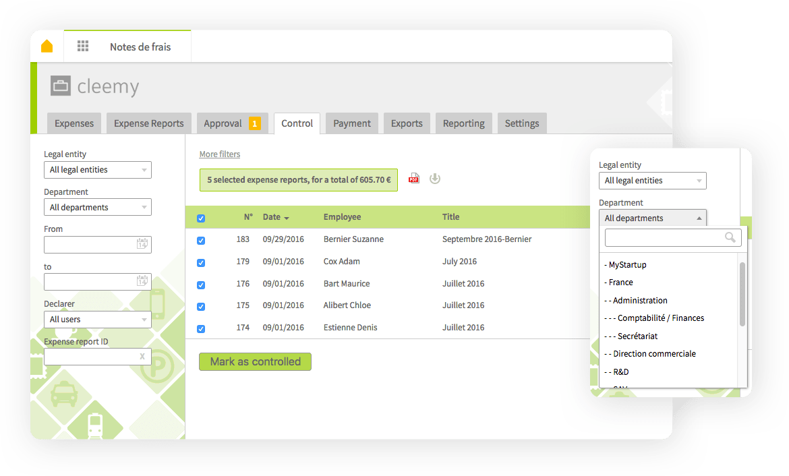Uncheck the Estienne Denis row checkbox
The width and height of the screenshot is (789, 476).
[x=201, y=328]
